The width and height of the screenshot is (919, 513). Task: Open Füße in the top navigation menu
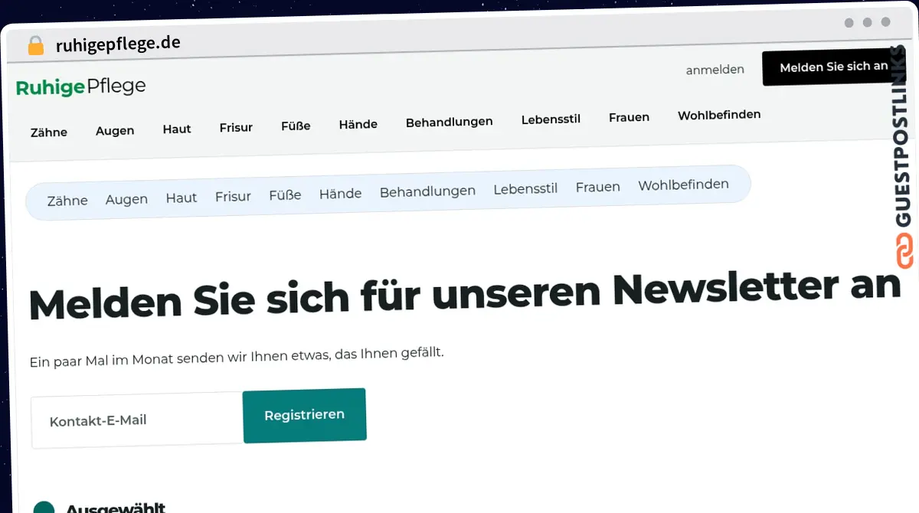coord(296,126)
